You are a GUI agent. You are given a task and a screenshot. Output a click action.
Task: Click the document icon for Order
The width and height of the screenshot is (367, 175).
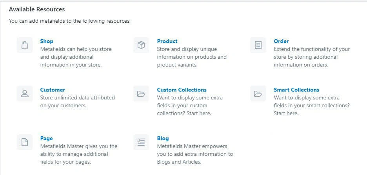[x=258, y=45]
